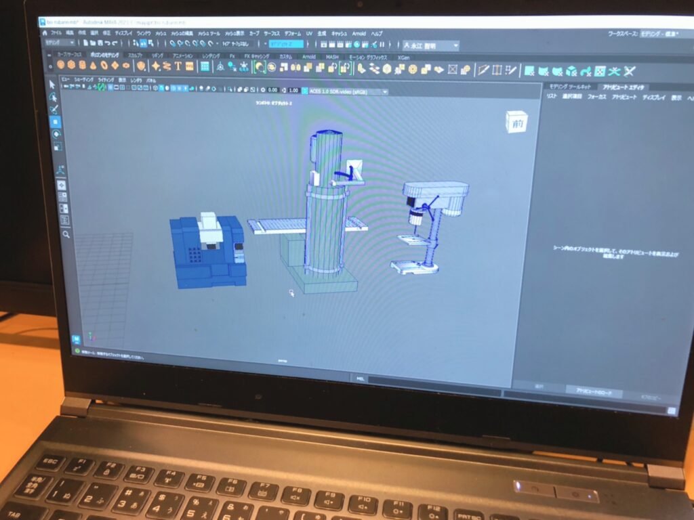Screen dimensions: 694x520
Task: Switch to single perspective view layout
Action: (61, 186)
